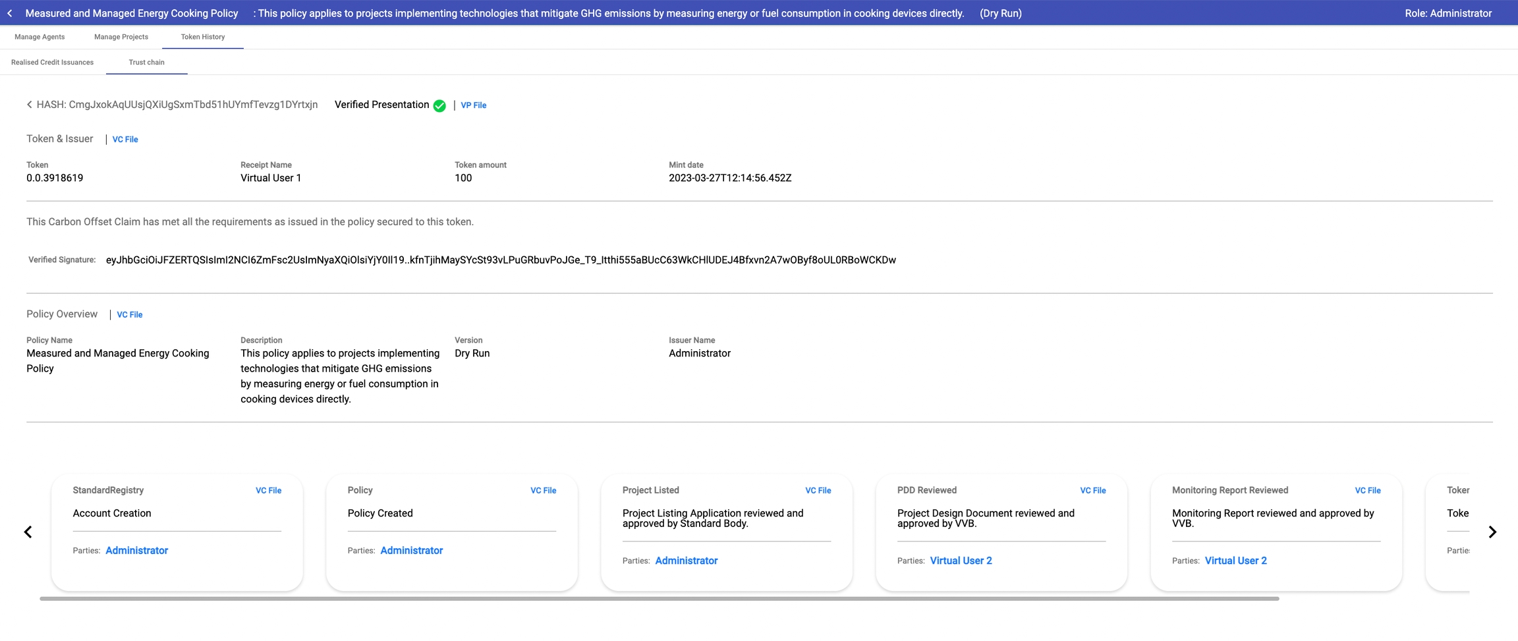Switch to Realised Credit Issuances tab
The width and height of the screenshot is (1518, 641).
53,63
